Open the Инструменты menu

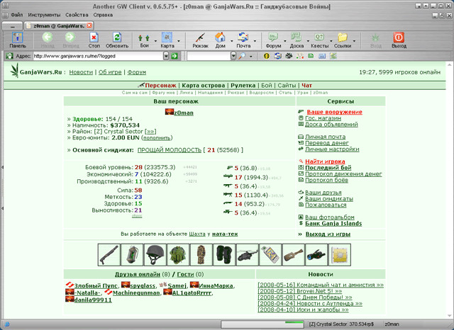pos(44,15)
